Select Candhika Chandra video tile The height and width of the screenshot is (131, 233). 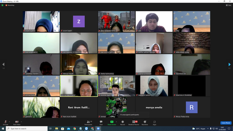click(41, 64)
